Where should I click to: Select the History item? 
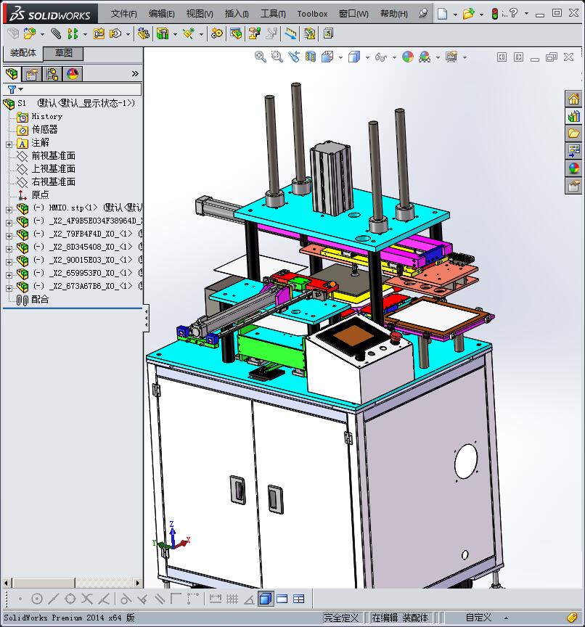click(46, 116)
